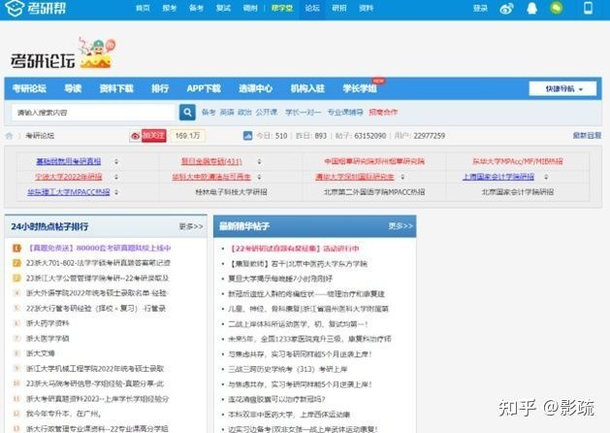Open the Weibo icon in top bar
Image resolution: width=610 pixels, height=433 pixels.
click(506, 8)
